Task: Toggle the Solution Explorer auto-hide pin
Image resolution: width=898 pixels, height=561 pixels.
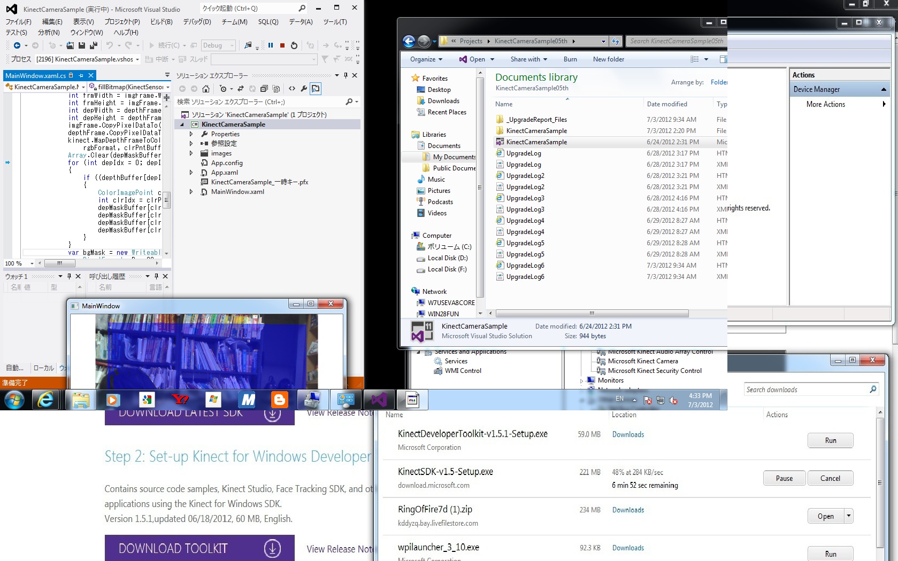Action: [x=346, y=75]
